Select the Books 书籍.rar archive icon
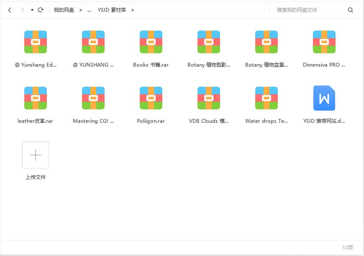 coord(151,42)
